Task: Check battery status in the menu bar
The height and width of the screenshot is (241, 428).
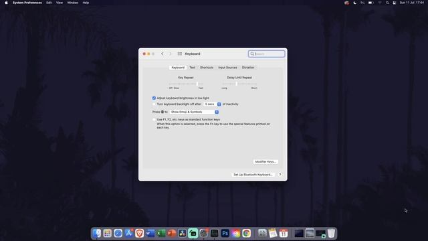Action: [x=370, y=3]
